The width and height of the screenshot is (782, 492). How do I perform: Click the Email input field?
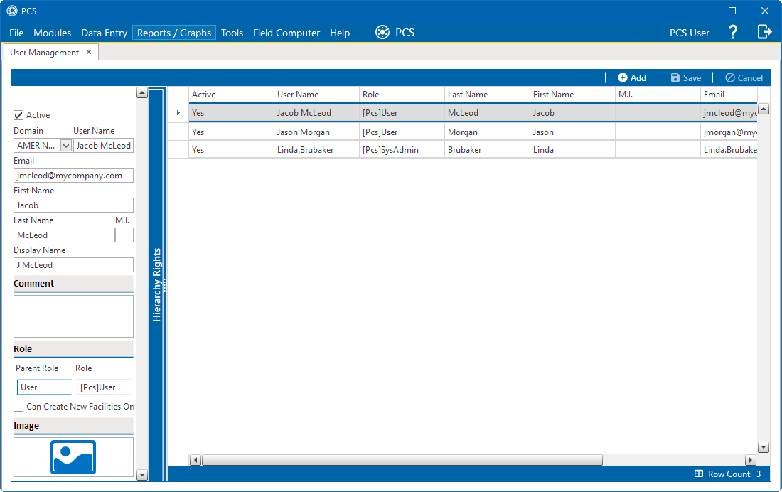73,175
